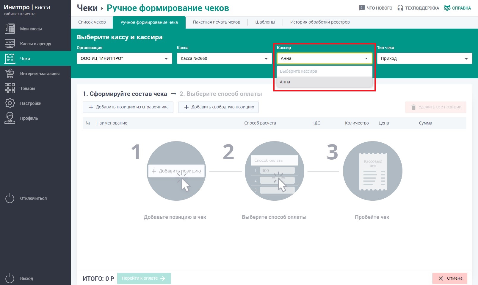Switch to the Список чеков tab
Screen dimensions: 478x285
[x=92, y=22]
